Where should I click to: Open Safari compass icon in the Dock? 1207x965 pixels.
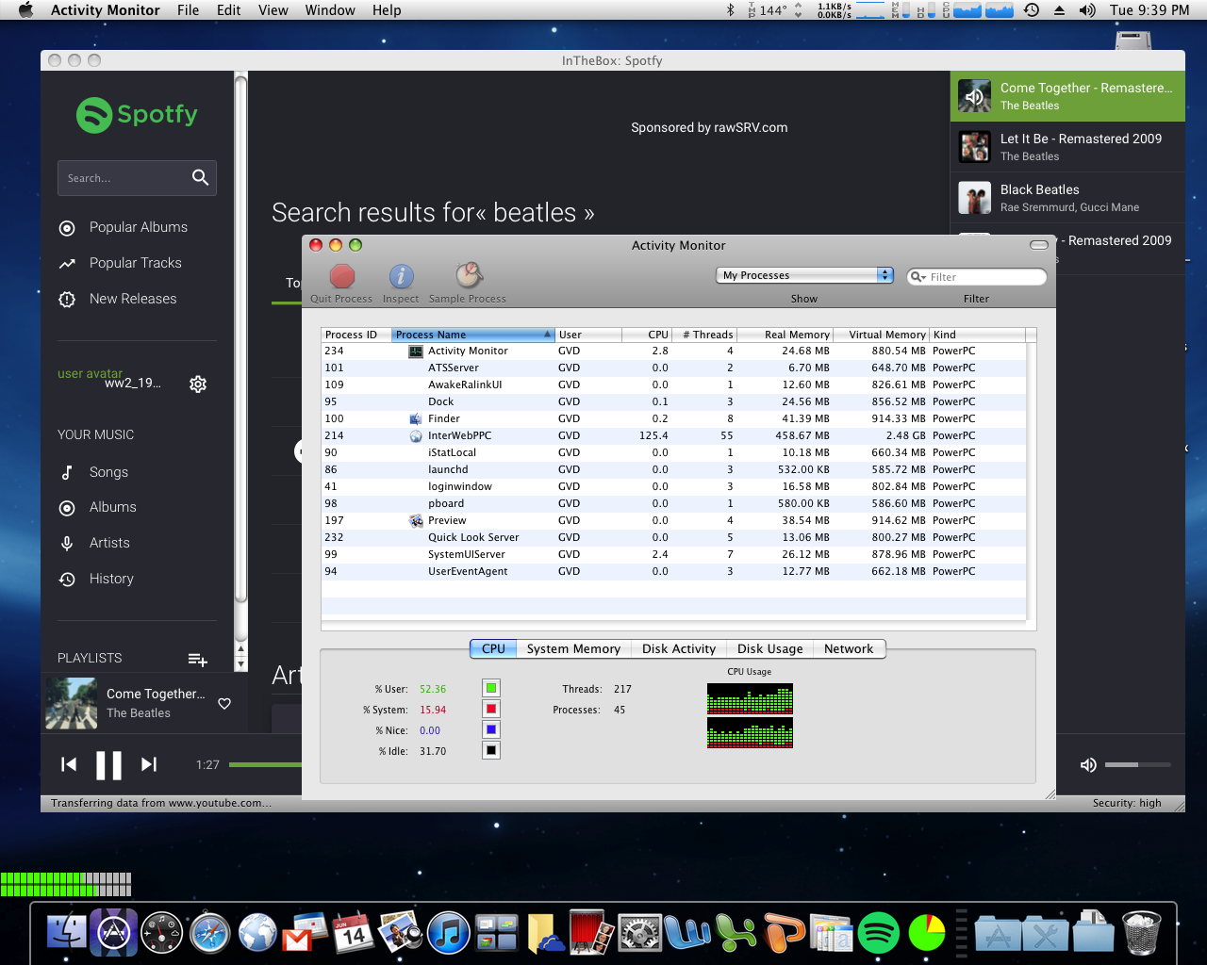click(x=209, y=934)
